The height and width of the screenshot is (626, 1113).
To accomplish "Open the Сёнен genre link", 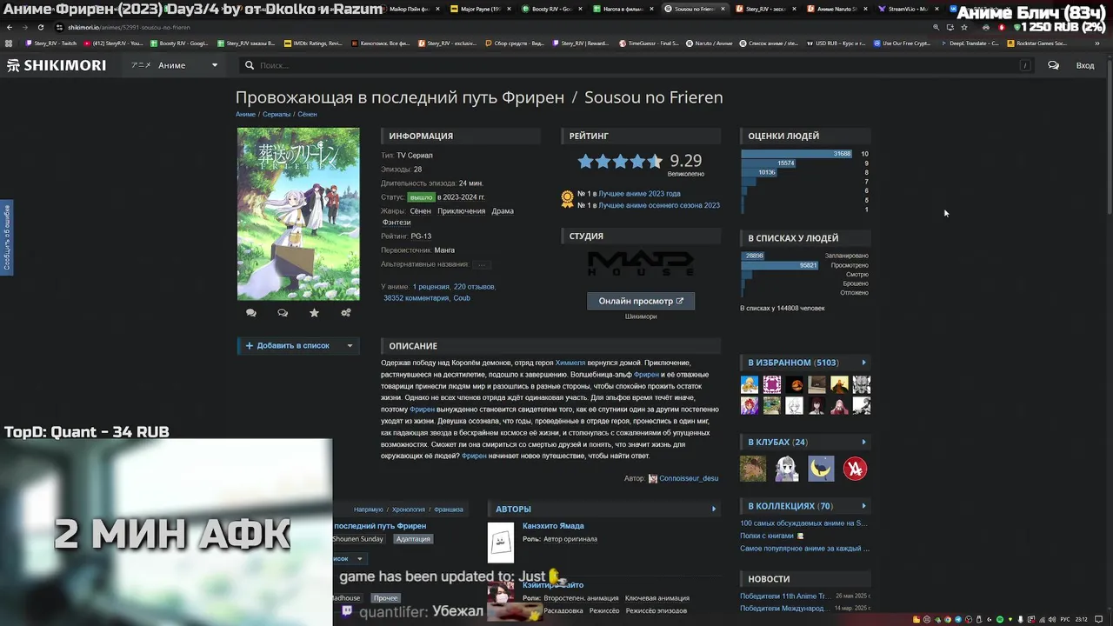I will point(420,210).
